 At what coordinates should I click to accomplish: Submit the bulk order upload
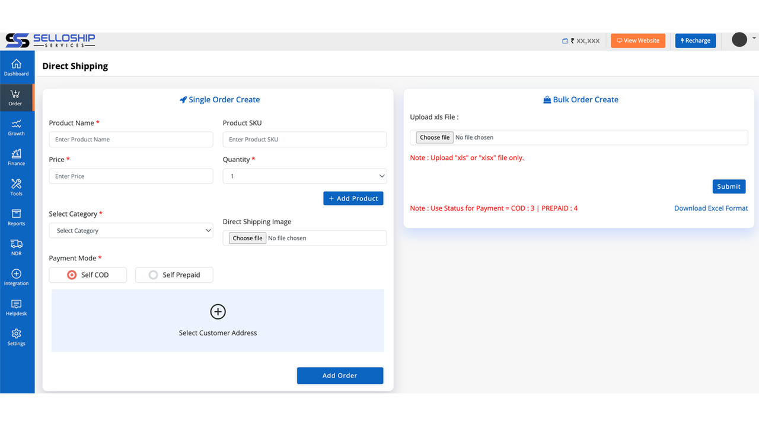pyautogui.click(x=729, y=186)
